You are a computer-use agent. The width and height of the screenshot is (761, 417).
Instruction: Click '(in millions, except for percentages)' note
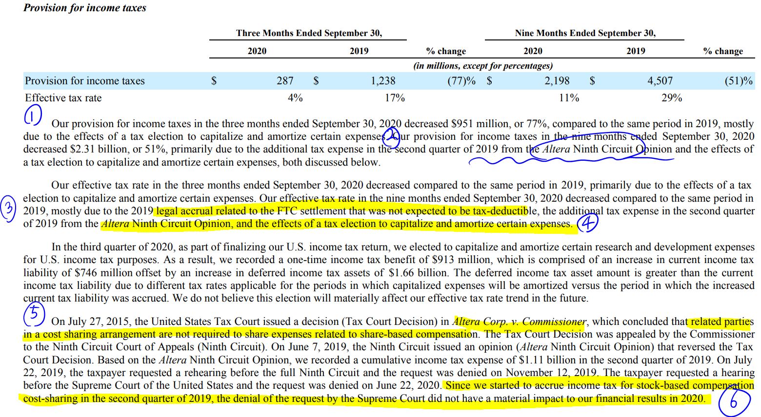483,65
